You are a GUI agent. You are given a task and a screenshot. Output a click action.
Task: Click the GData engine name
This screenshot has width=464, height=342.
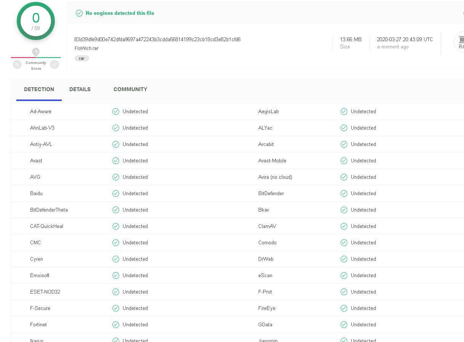pos(265,324)
